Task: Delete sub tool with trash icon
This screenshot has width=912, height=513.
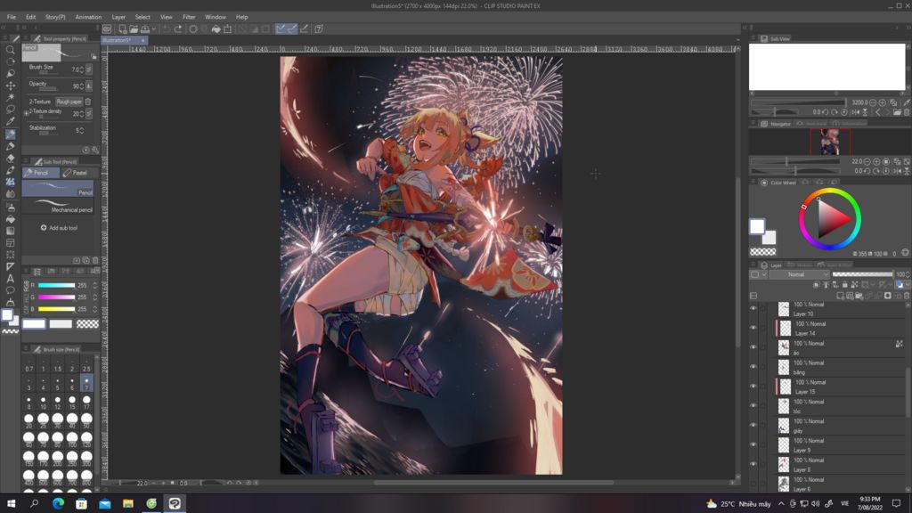Action: (x=95, y=261)
